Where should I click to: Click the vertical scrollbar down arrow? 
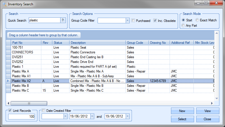coord(216,99)
